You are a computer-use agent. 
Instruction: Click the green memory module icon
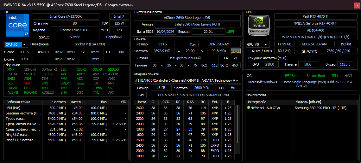point(236,51)
